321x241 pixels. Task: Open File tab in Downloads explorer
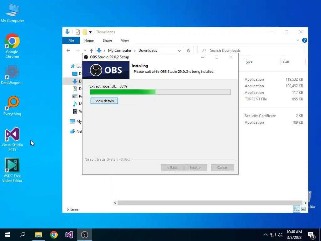[x=71, y=40]
